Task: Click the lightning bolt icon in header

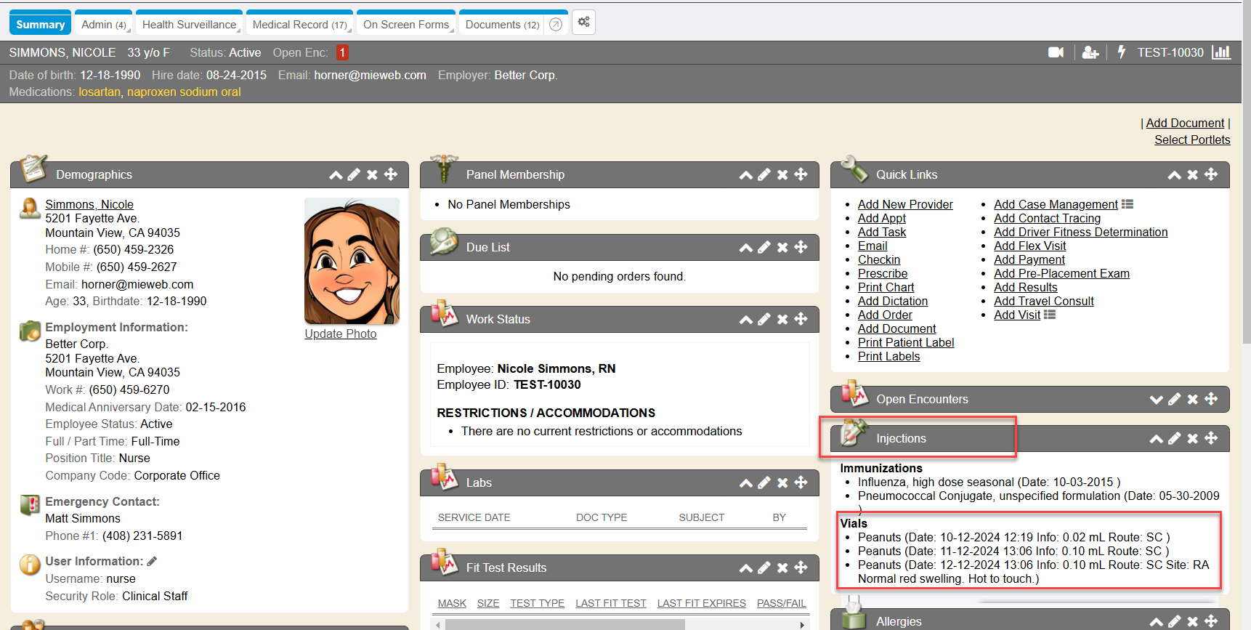Action: pos(1121,52)
